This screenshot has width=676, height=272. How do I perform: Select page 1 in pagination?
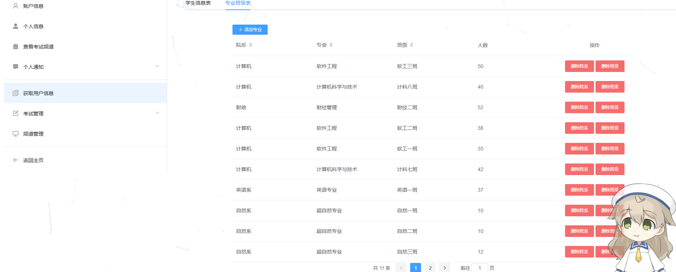[416, 268]
